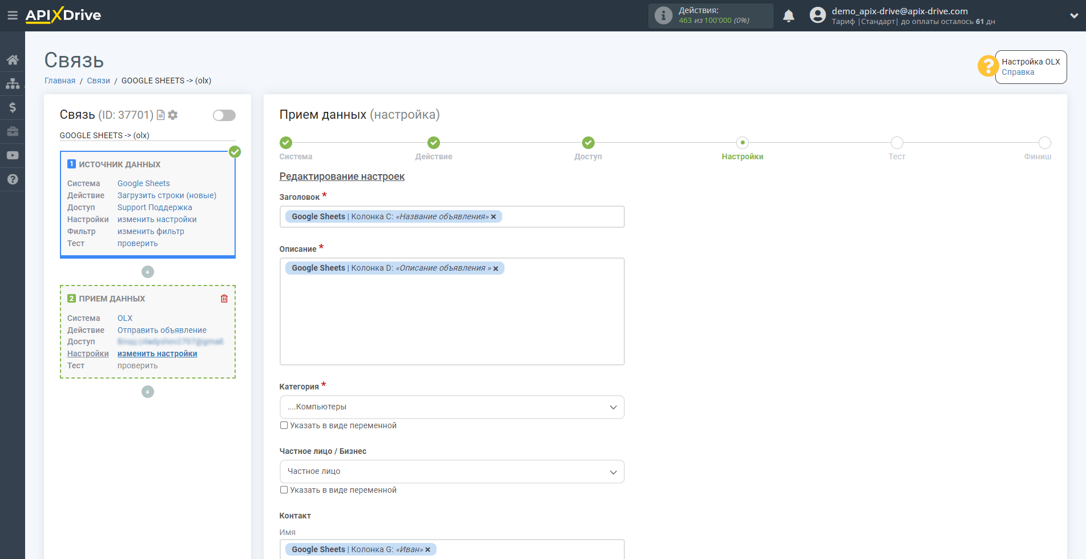
Task: Open Google Sheets system link
Action: 144,183
